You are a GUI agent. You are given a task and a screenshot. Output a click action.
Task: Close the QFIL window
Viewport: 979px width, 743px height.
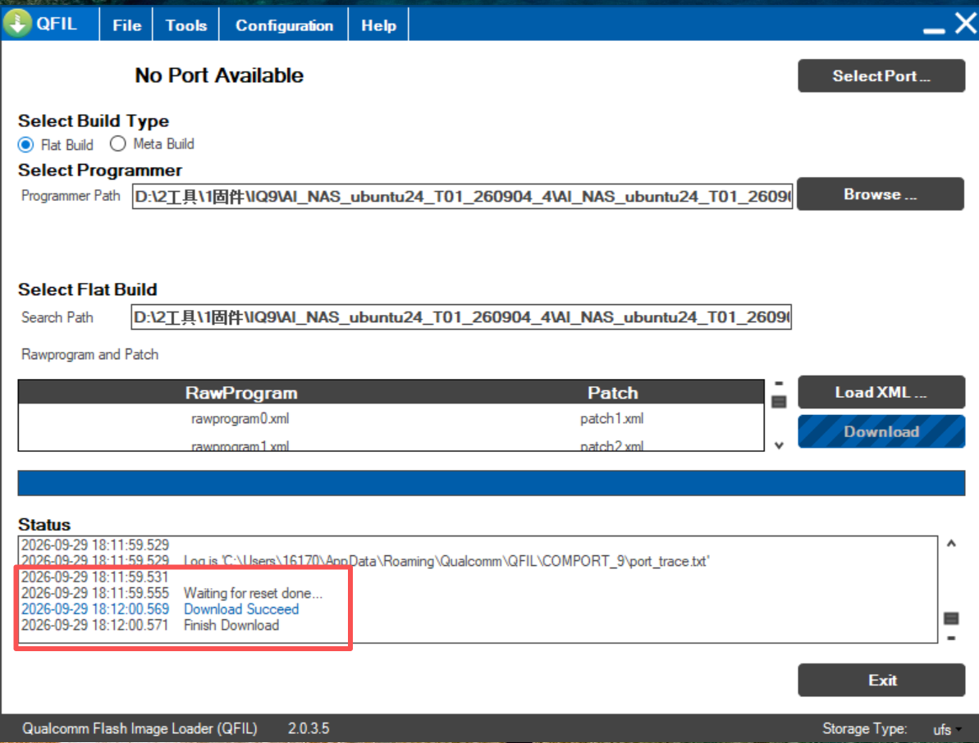(966, 24)
